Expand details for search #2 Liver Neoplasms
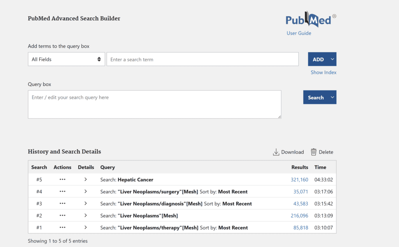 (85, 215)
